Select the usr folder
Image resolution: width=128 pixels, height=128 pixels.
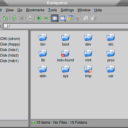click(111, 71)
